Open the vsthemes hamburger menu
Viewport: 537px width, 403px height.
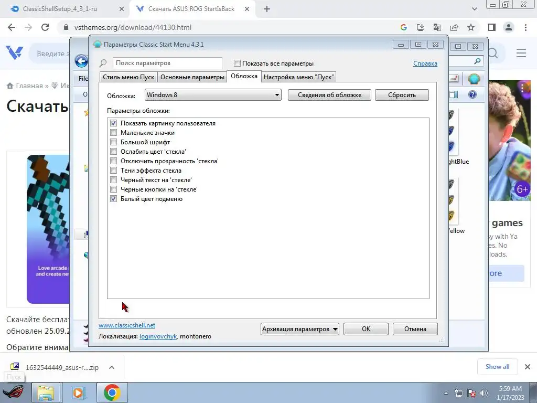pos(521,53)
